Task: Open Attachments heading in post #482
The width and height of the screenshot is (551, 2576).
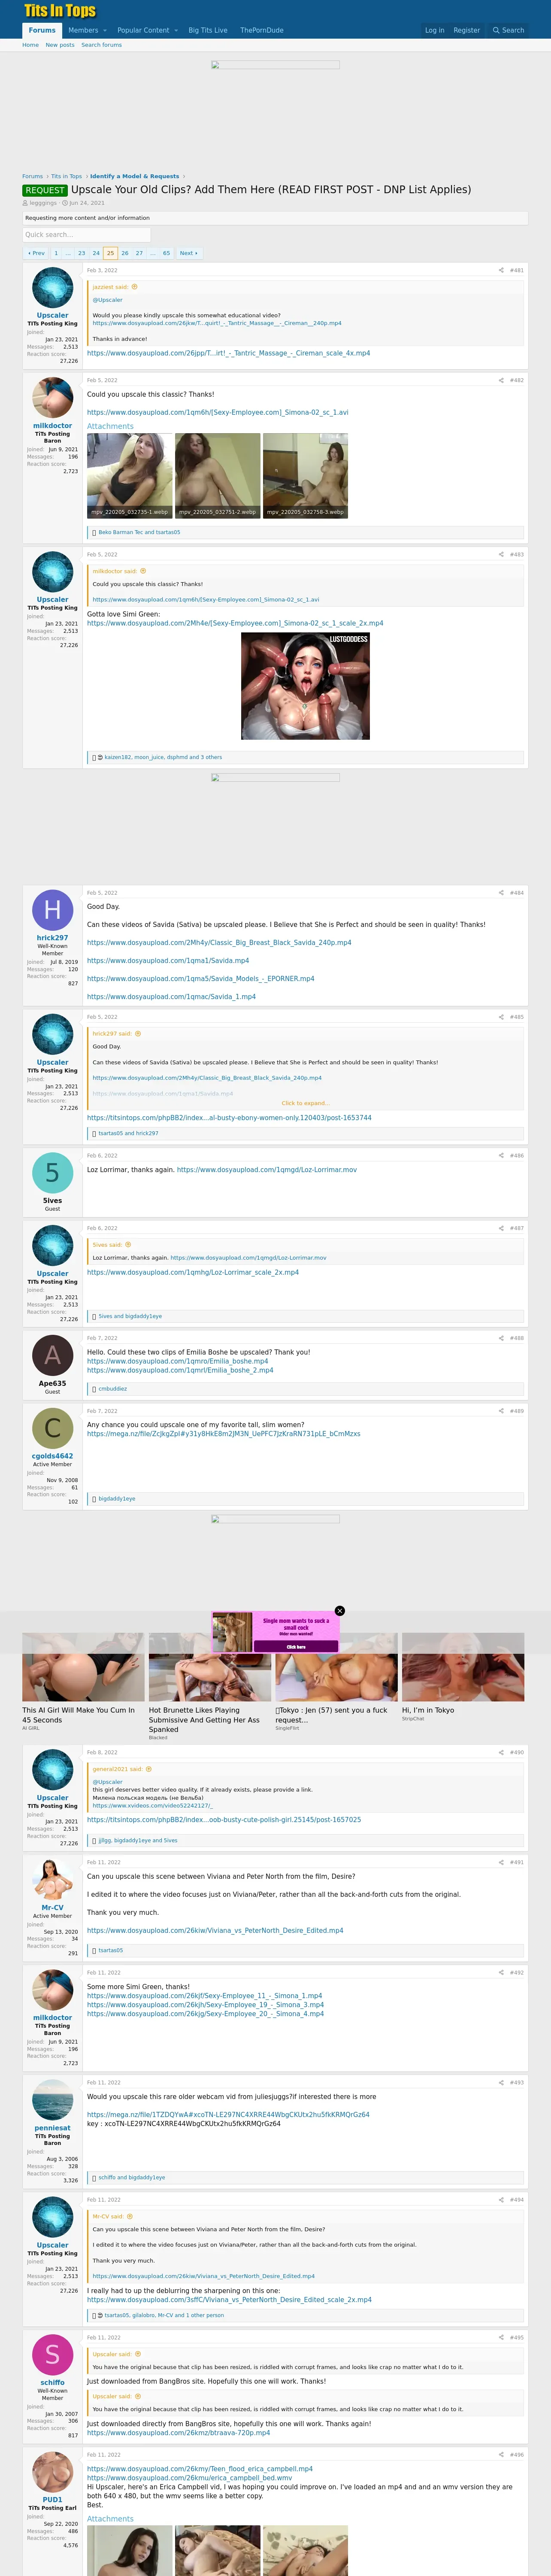Action: tap(110, 426)
